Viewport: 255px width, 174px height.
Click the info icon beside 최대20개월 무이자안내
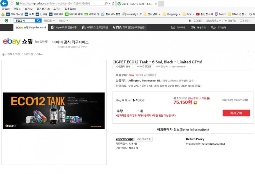click(x=247, y=100)
